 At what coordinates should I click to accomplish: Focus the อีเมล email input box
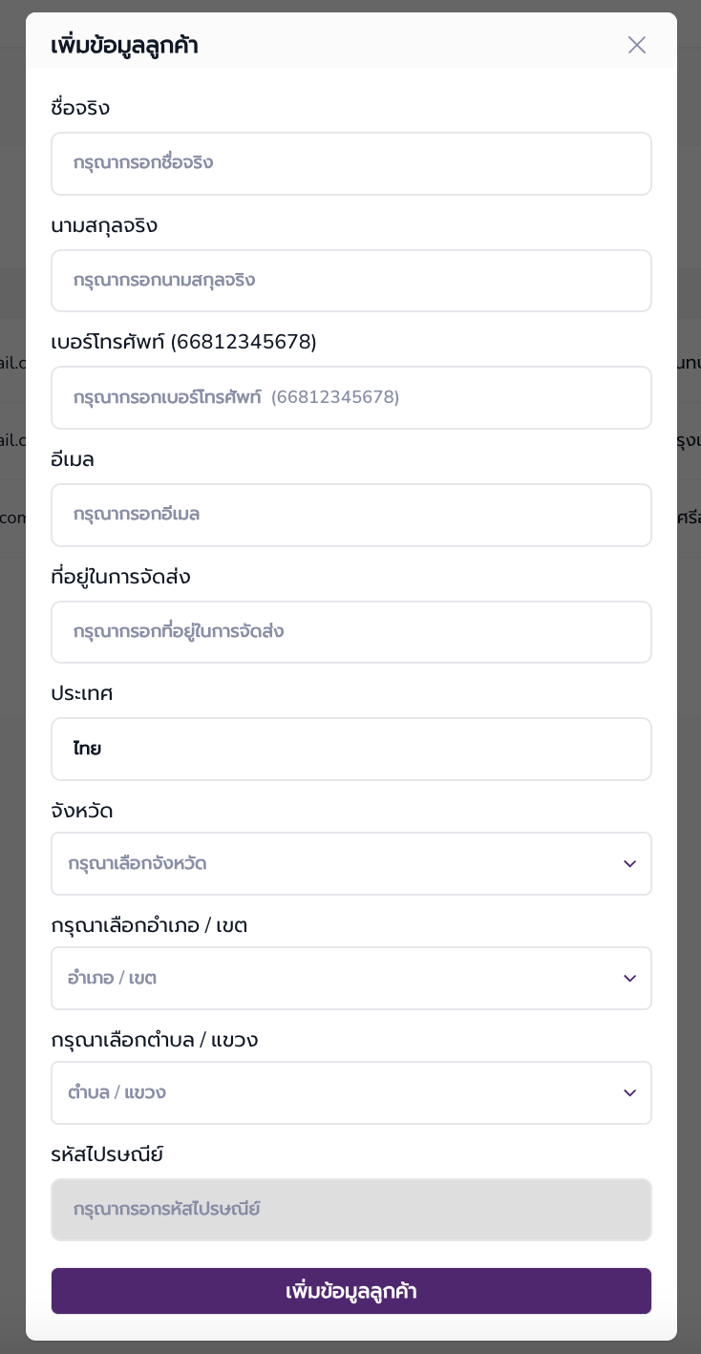350,515
